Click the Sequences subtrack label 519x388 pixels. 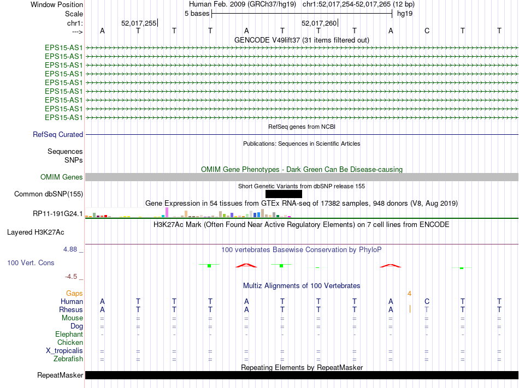(x=65, y=151)
